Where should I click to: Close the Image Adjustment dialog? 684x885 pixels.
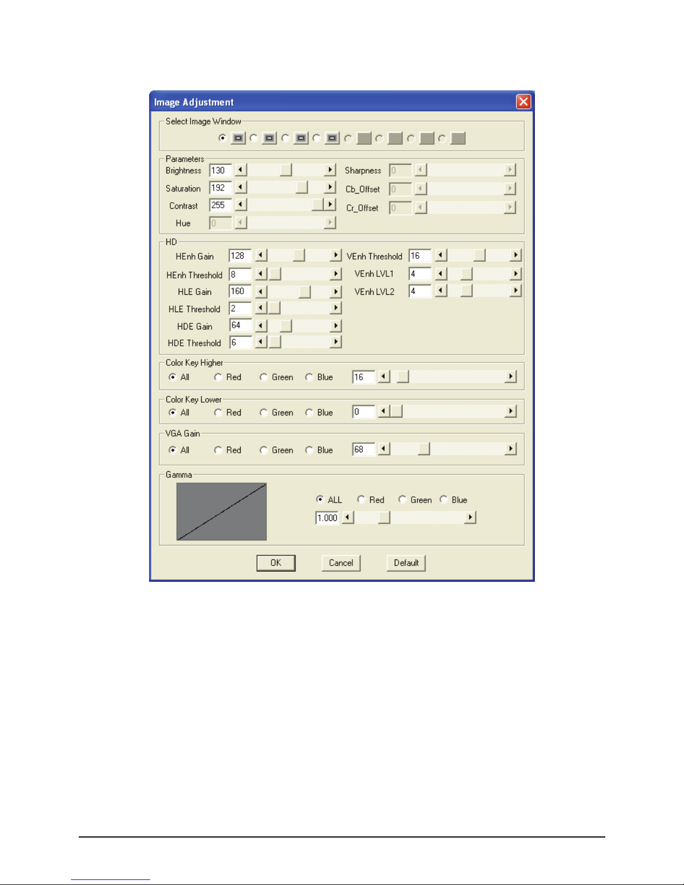(523, 102)
